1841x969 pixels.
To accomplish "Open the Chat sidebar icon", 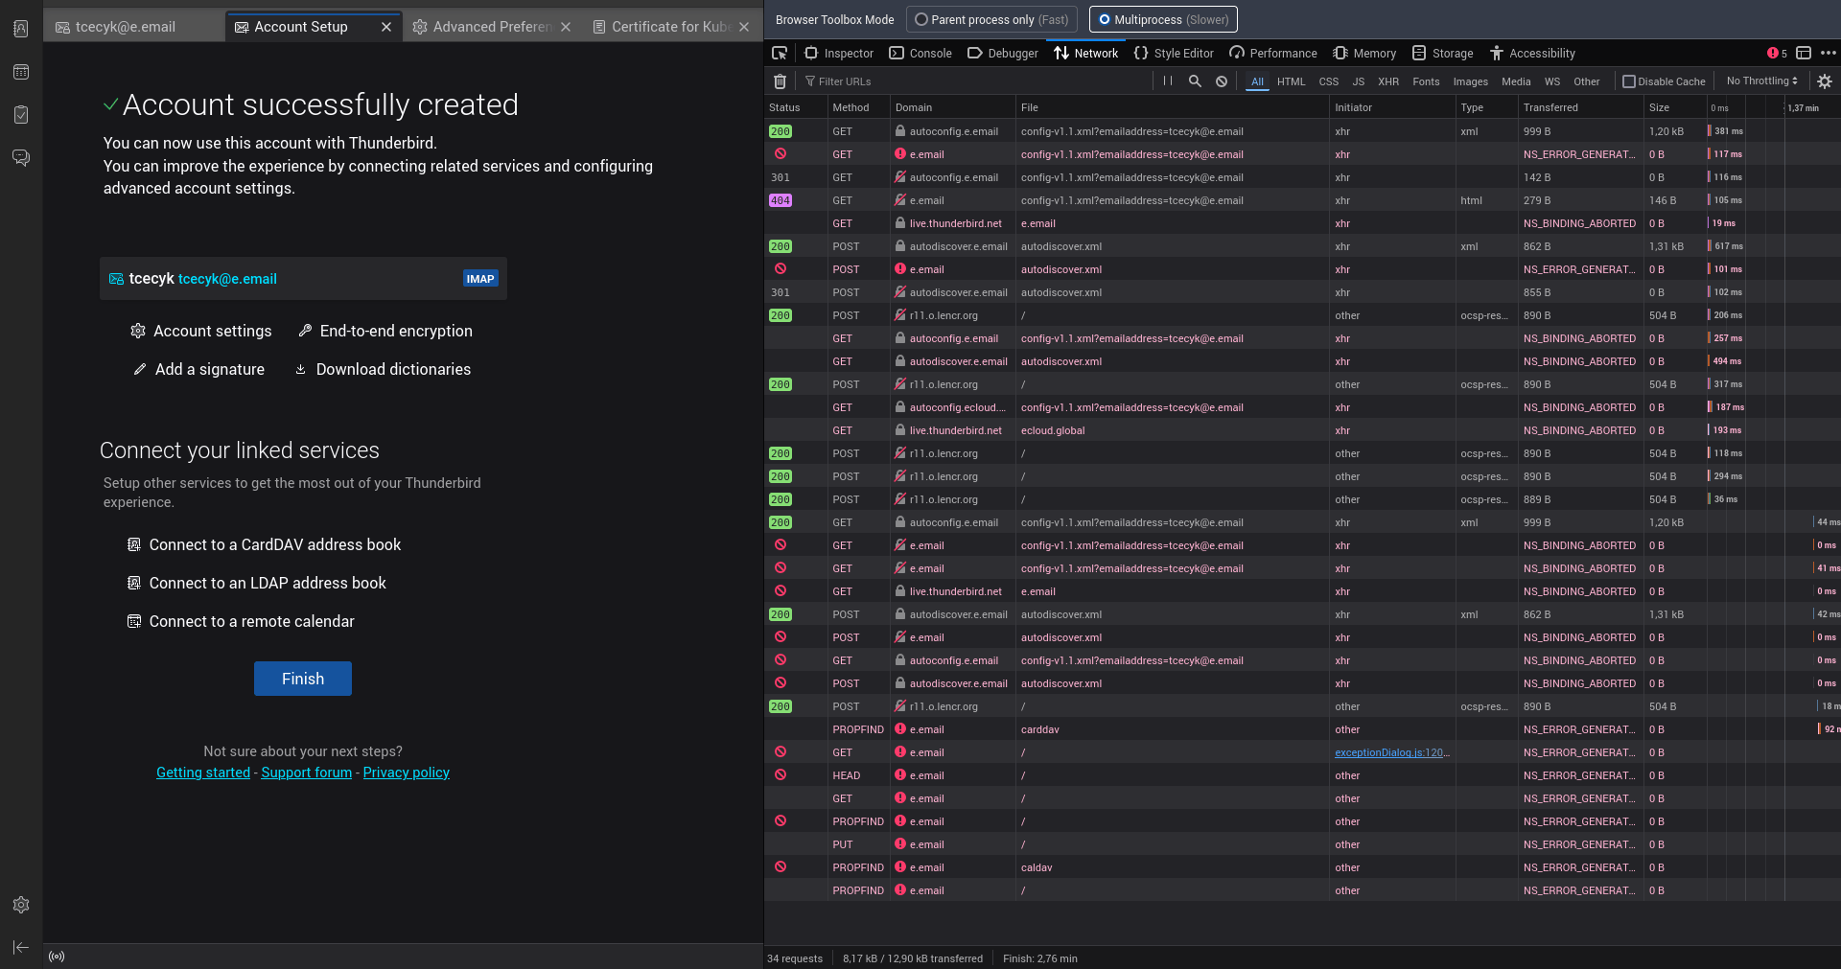I will (x=21, y=157).
